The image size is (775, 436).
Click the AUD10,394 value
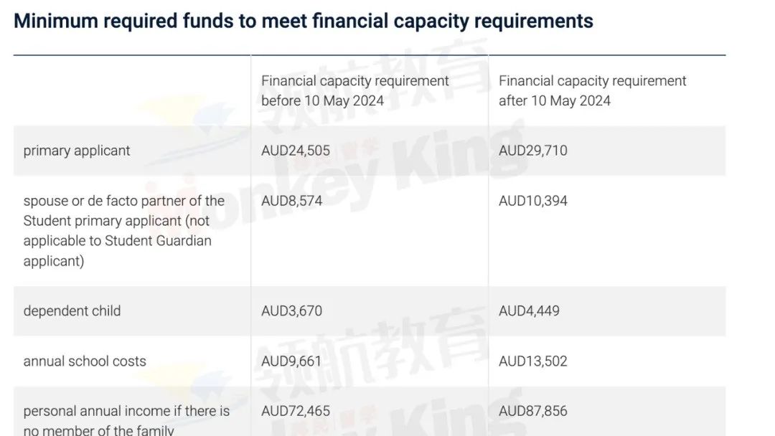(x=532, y=201)
